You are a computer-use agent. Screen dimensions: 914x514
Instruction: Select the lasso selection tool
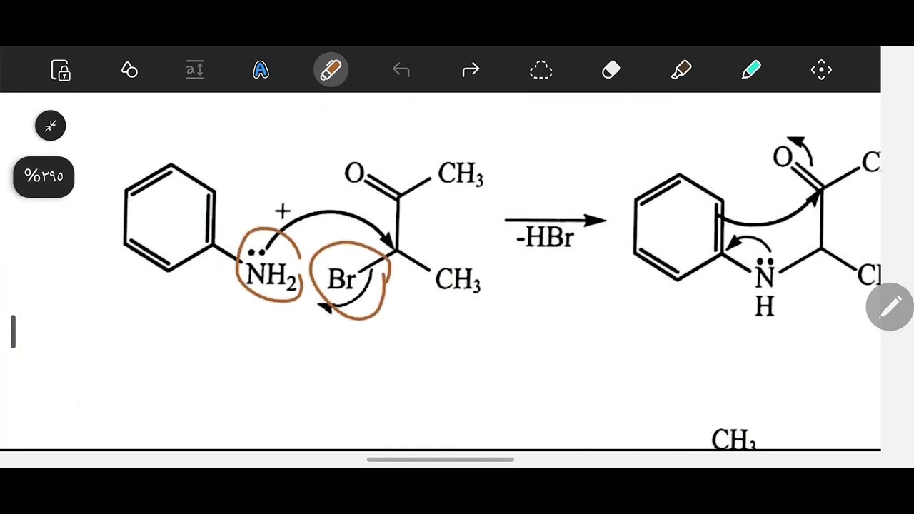[x=541, y=70]
